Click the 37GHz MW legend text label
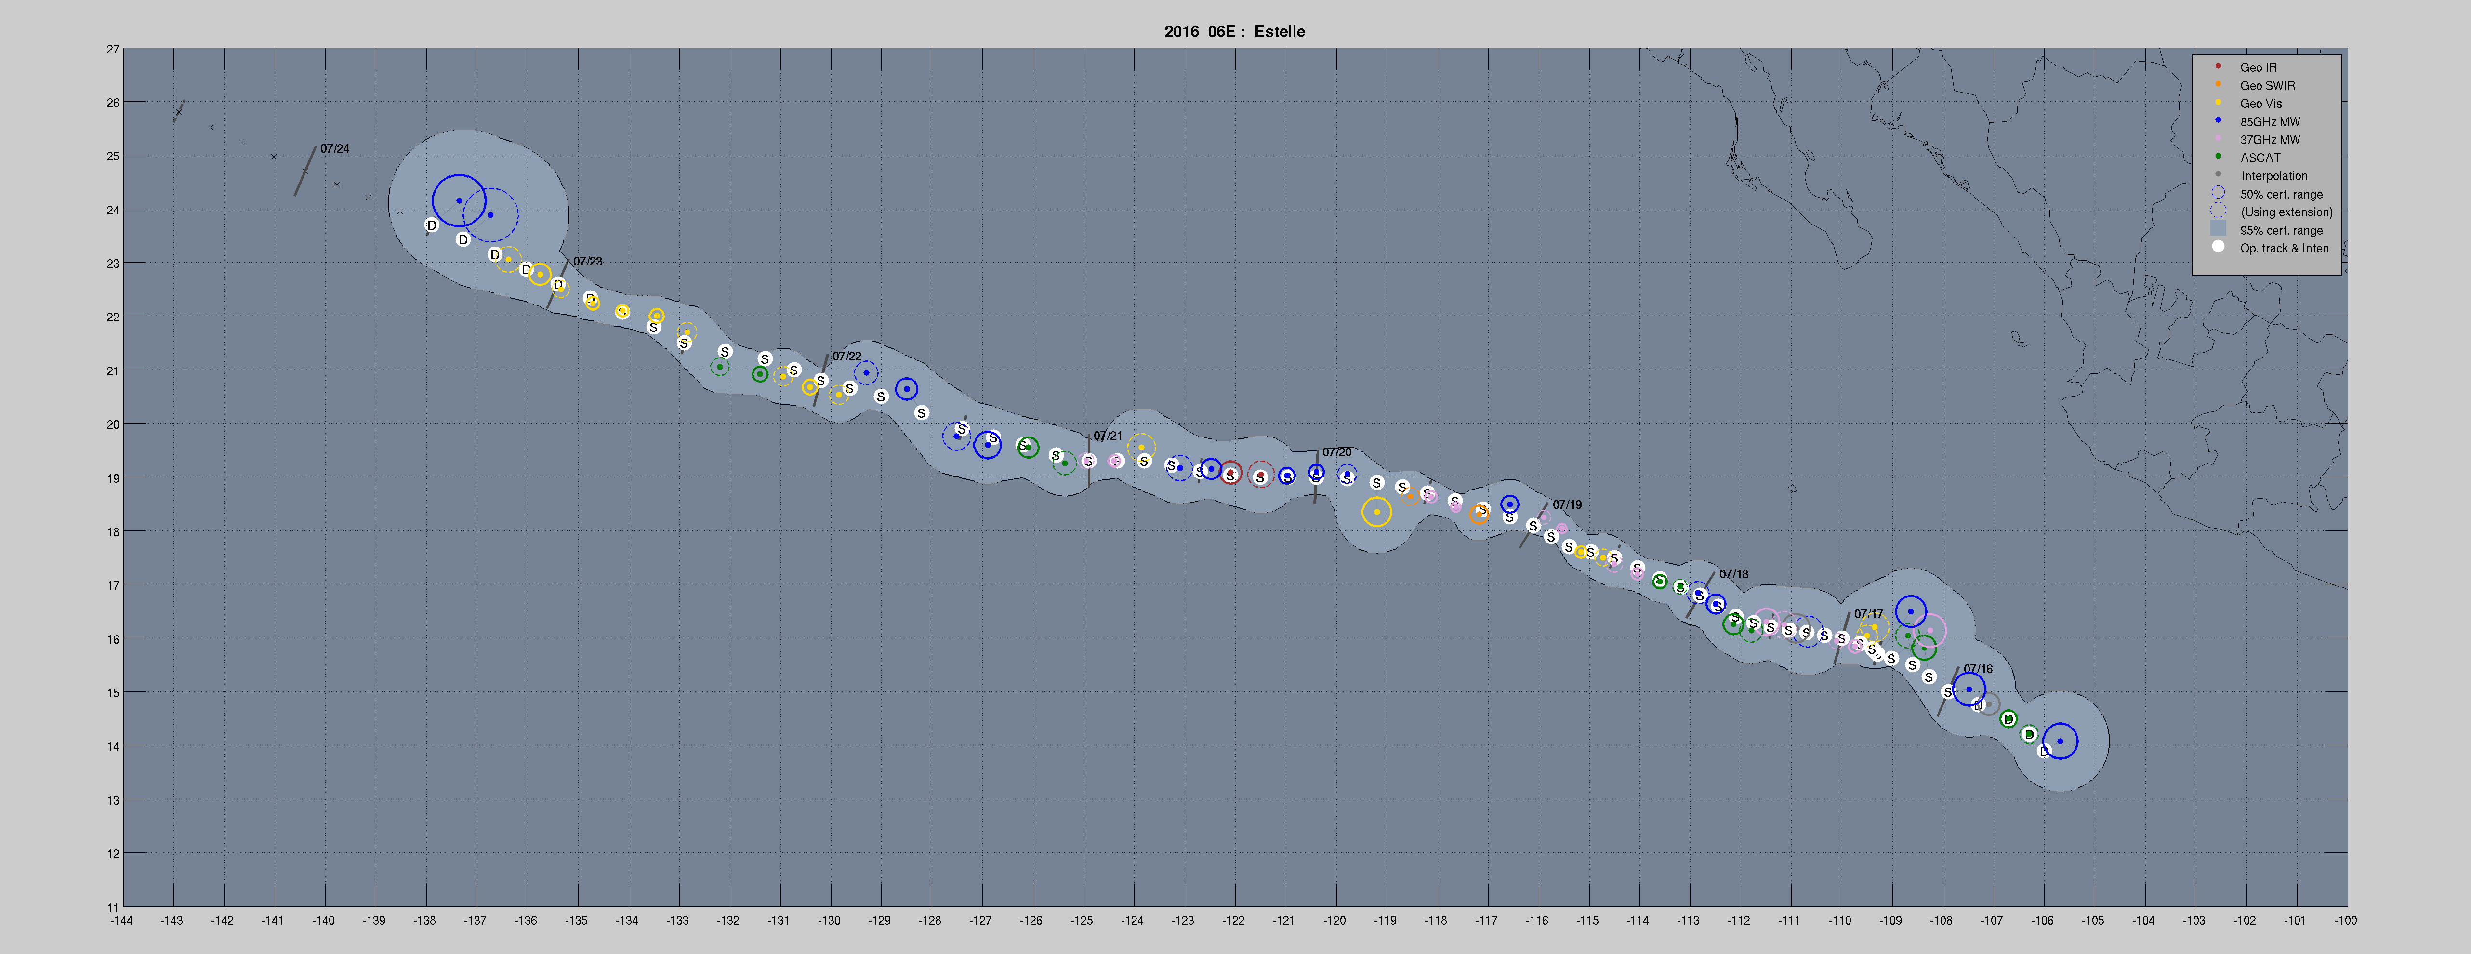The width and height of the screenshot is (2471, 954). tap(2270, 139)
